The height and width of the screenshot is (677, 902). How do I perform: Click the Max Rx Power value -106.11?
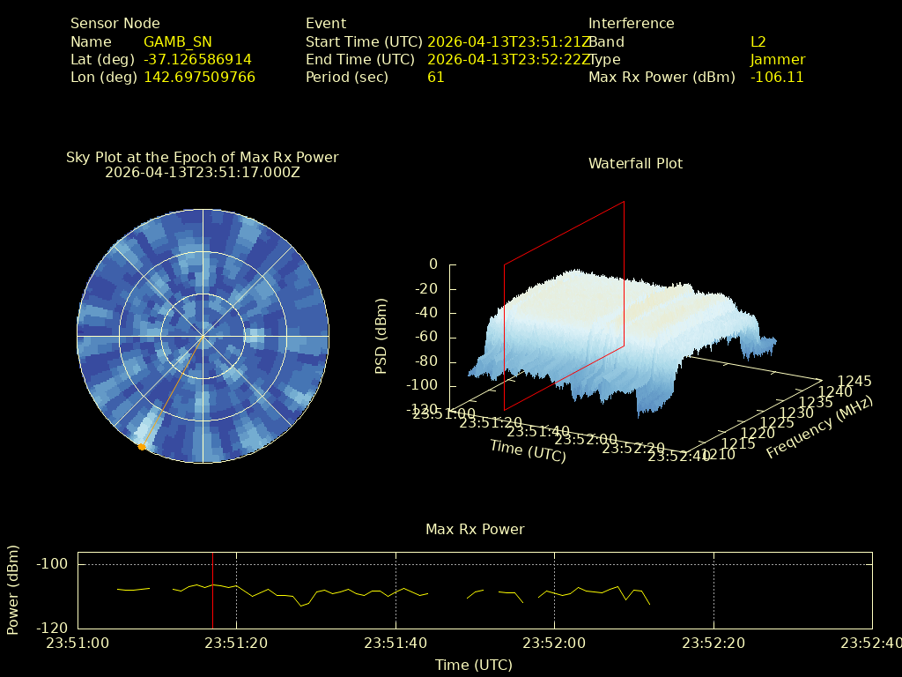(777, 78)
